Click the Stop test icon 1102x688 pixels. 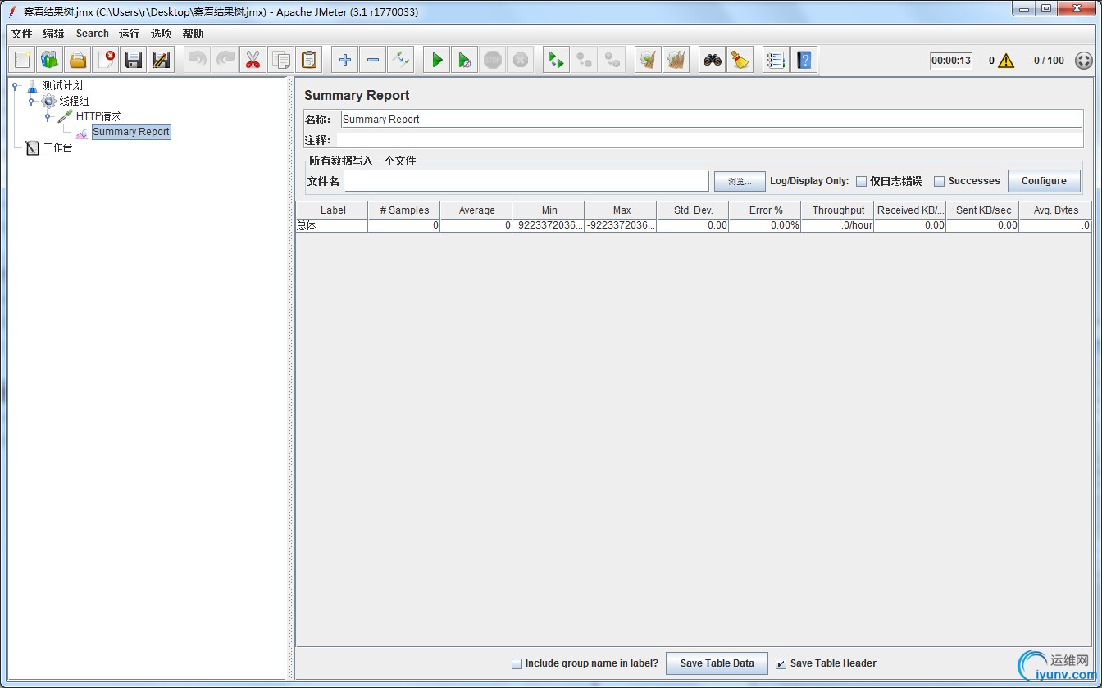point(493,60)
